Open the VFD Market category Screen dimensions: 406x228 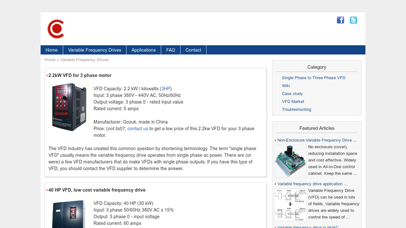click(x=293, y=102)
